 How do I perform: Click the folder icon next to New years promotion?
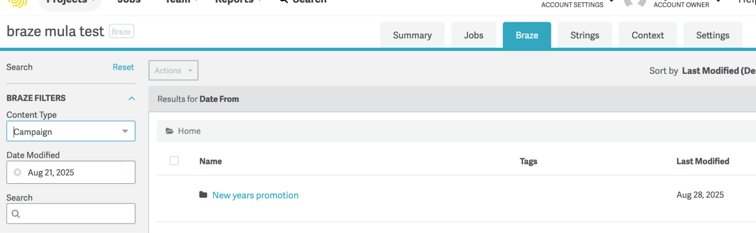coord(203,195)
